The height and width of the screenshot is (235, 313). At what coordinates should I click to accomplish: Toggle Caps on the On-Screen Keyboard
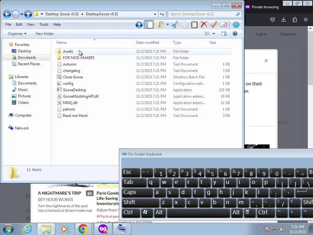tap(137, 193)
